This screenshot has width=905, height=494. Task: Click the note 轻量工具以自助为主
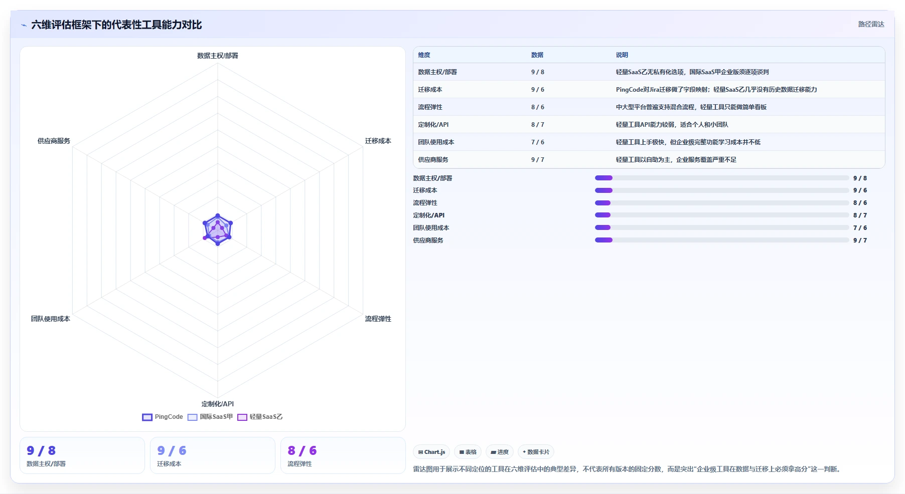[676, 160]
